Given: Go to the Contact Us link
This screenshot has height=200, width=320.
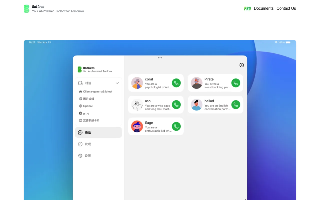Looking at the screenshot, I should tap(286, 8).
